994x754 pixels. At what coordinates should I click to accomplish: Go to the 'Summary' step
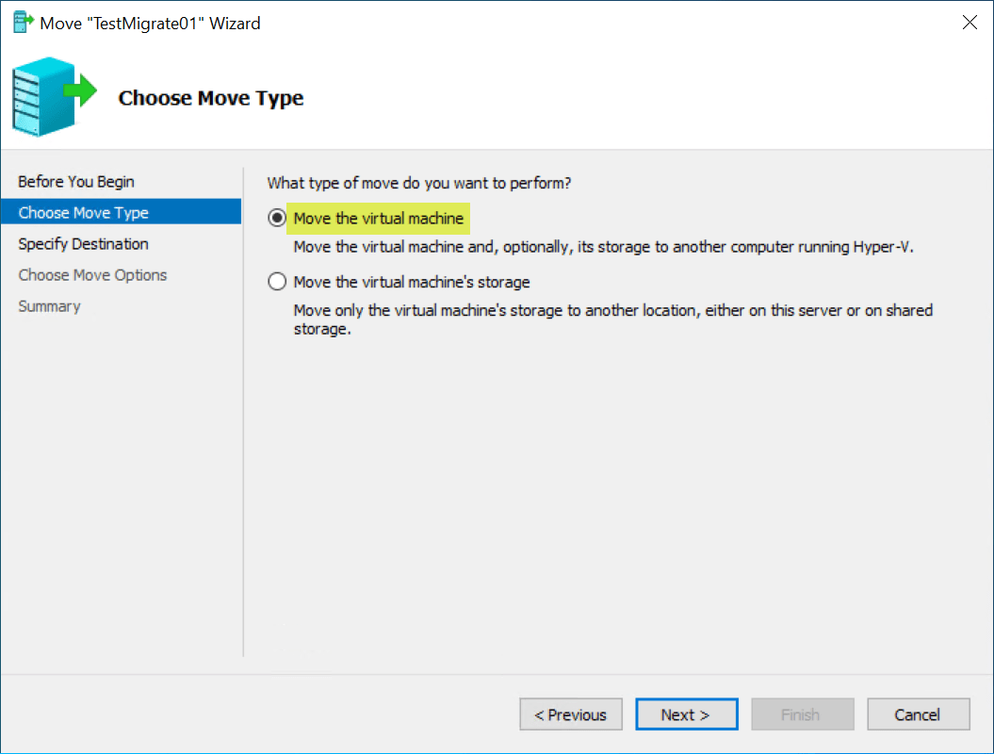49,306
